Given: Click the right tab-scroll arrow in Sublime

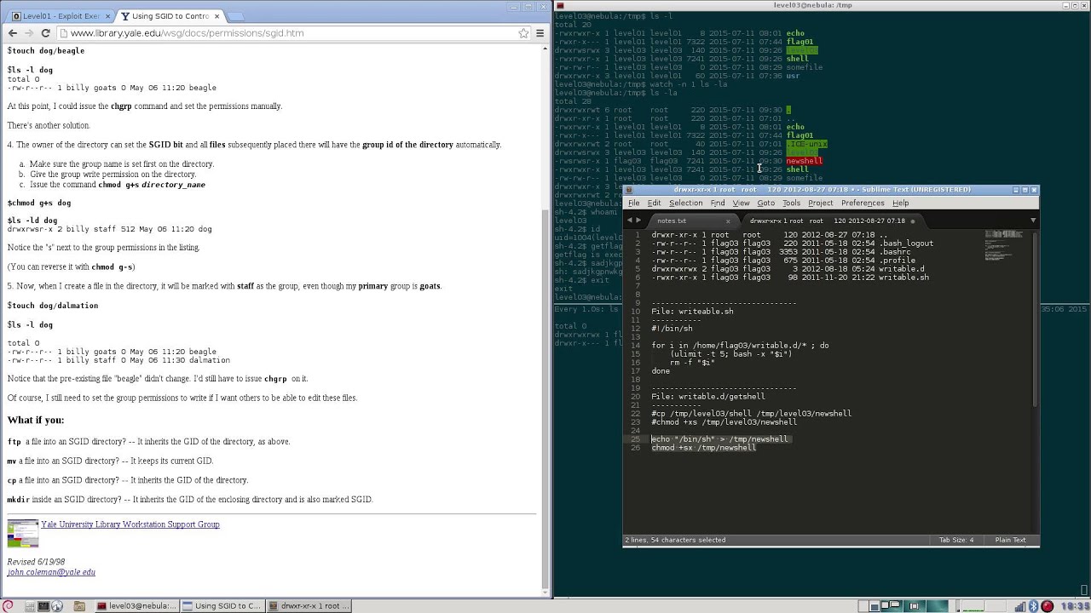Looking at the screenshot, I should (x=638, y=220).
